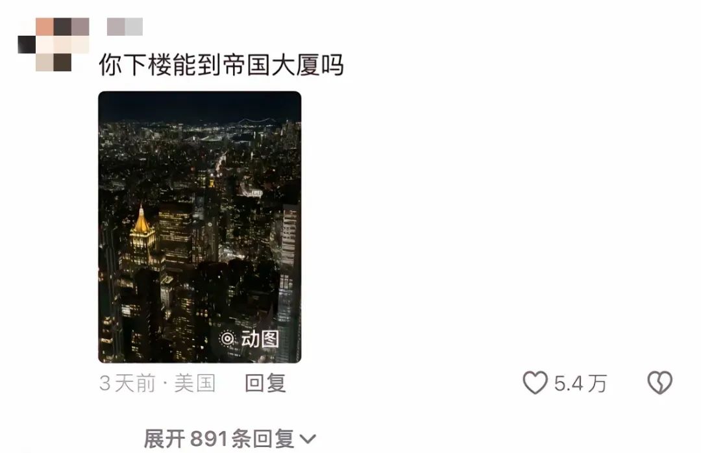Click the 5.4万 like count

pos(580,384)
